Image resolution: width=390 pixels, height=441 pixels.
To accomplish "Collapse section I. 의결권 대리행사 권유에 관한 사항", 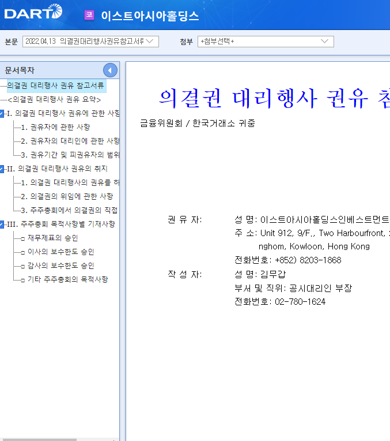I will (x=2, y=114).
